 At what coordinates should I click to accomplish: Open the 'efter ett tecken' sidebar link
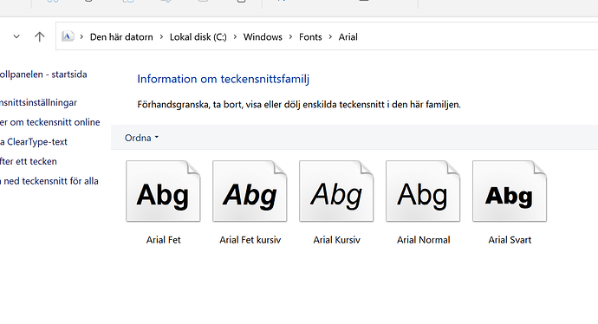29,161
